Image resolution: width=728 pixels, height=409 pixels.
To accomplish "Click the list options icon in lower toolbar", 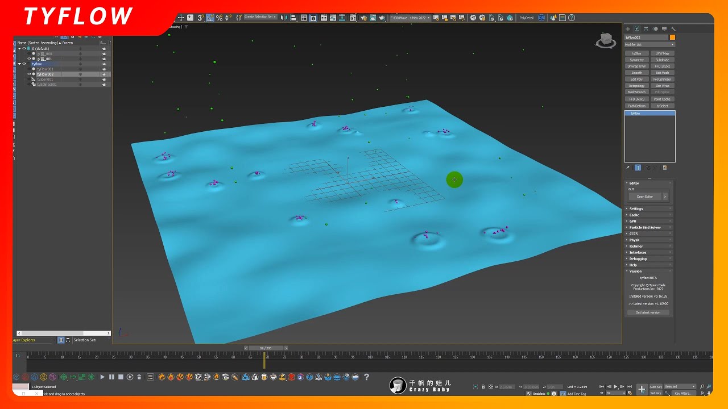I will coord(150,377).
